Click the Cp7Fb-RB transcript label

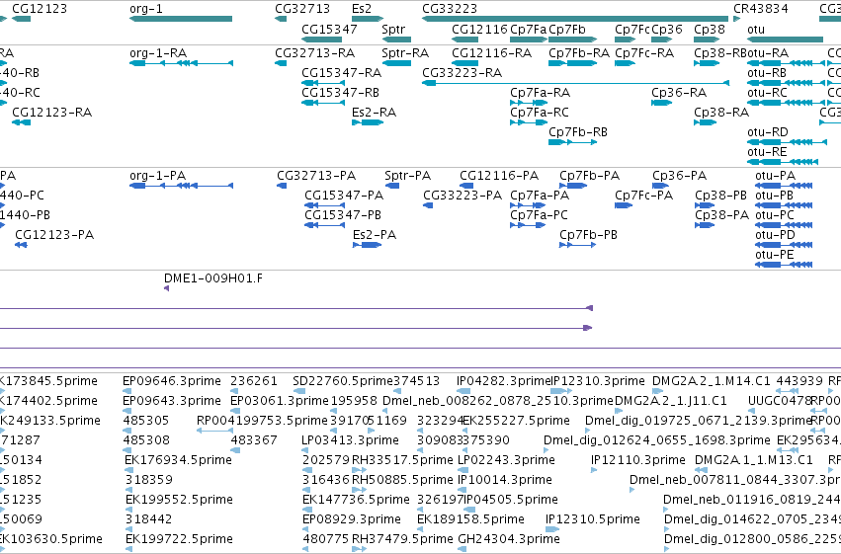578,132
